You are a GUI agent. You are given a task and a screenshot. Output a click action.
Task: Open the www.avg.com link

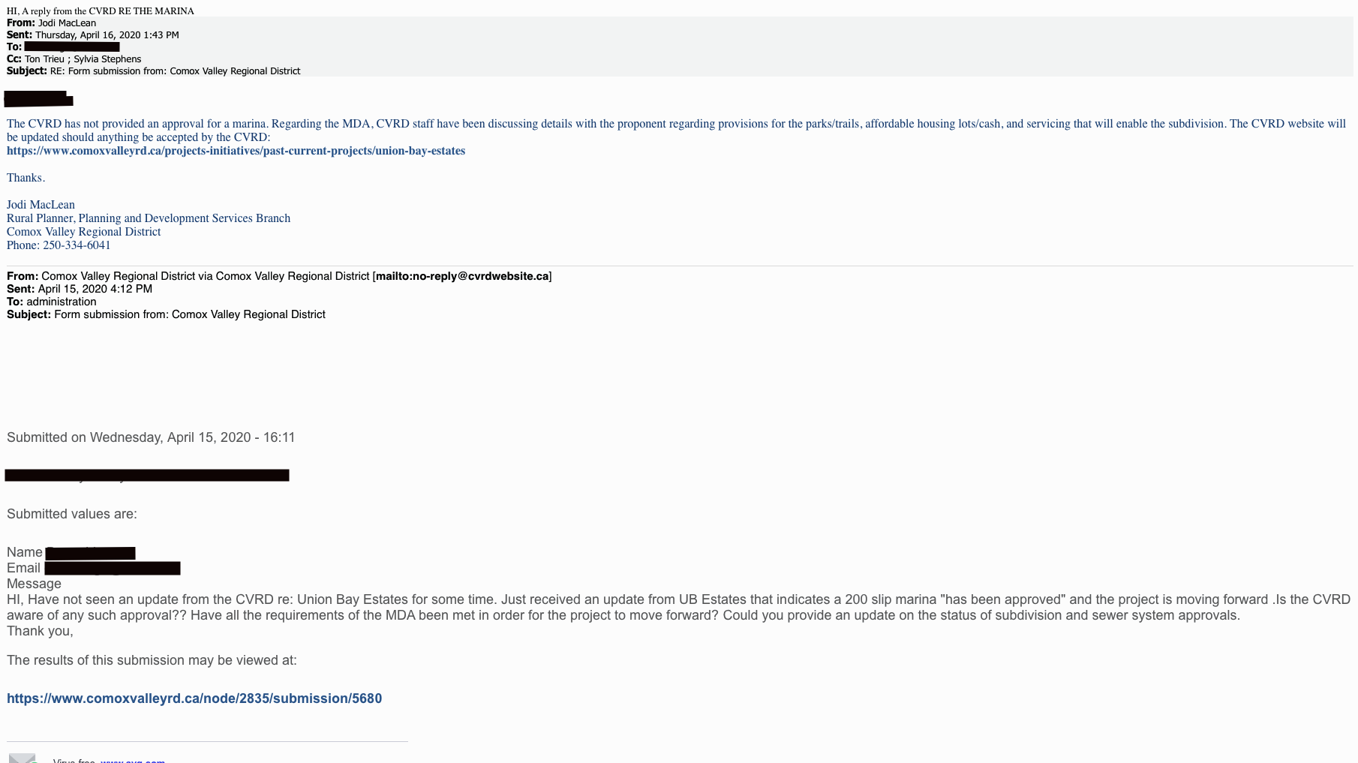coord(132,760)
